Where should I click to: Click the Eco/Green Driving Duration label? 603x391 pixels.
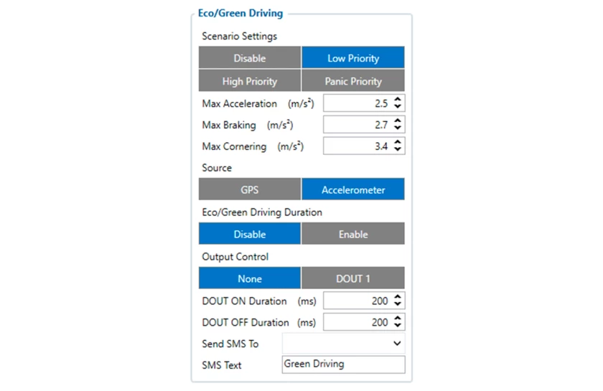tap(262, 212)
